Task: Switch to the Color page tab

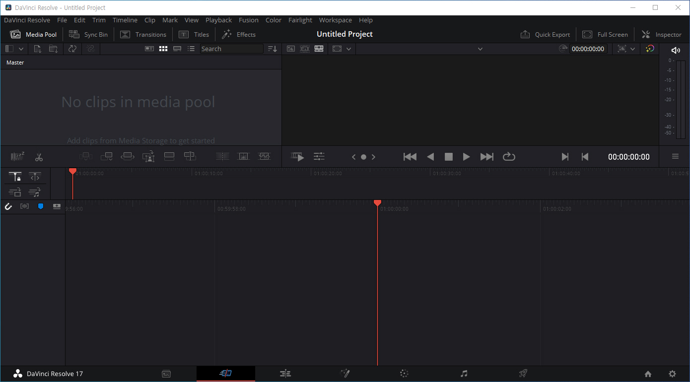Action: (x=405, y=374)
